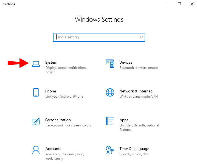Open the Phone category title

(x=50, y=91)
